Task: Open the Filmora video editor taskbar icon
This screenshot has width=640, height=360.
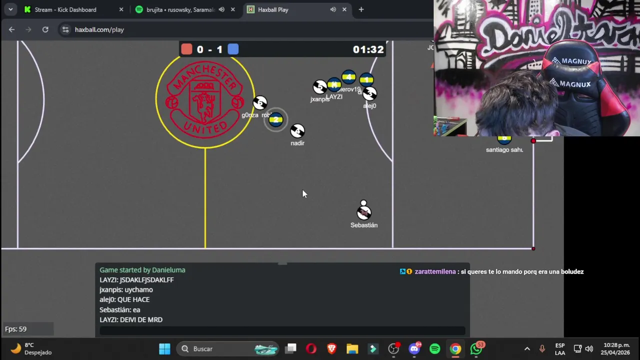Action: click(373, 349)
